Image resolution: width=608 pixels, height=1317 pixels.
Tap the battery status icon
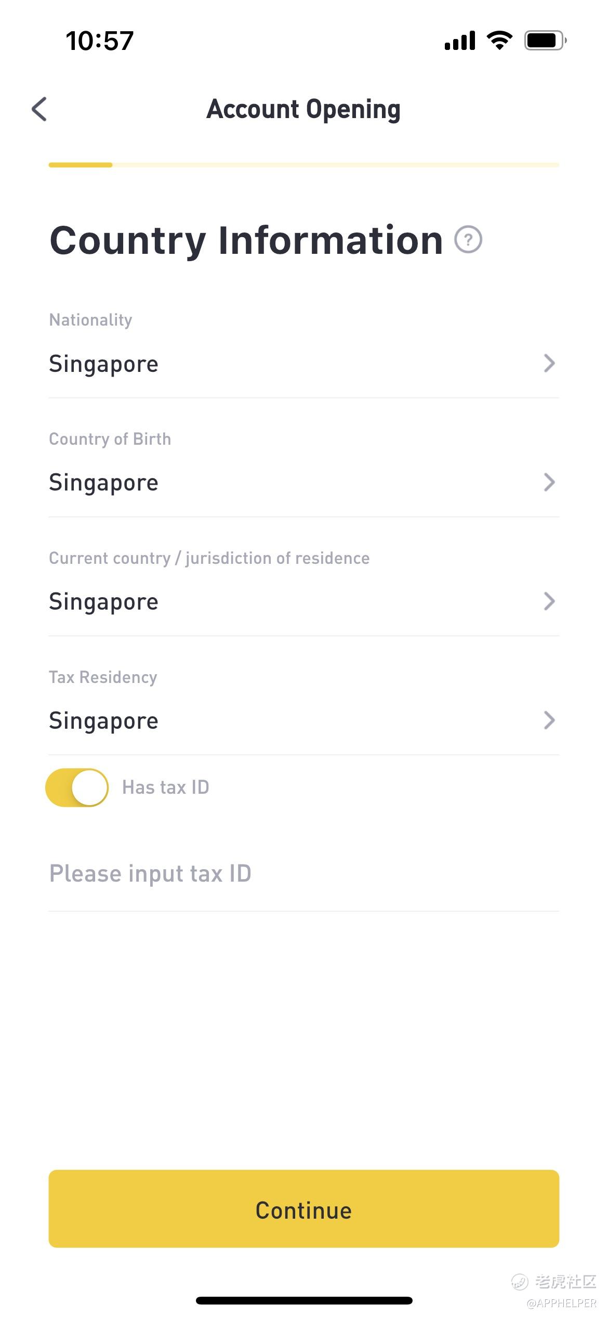tap(545, 40)
